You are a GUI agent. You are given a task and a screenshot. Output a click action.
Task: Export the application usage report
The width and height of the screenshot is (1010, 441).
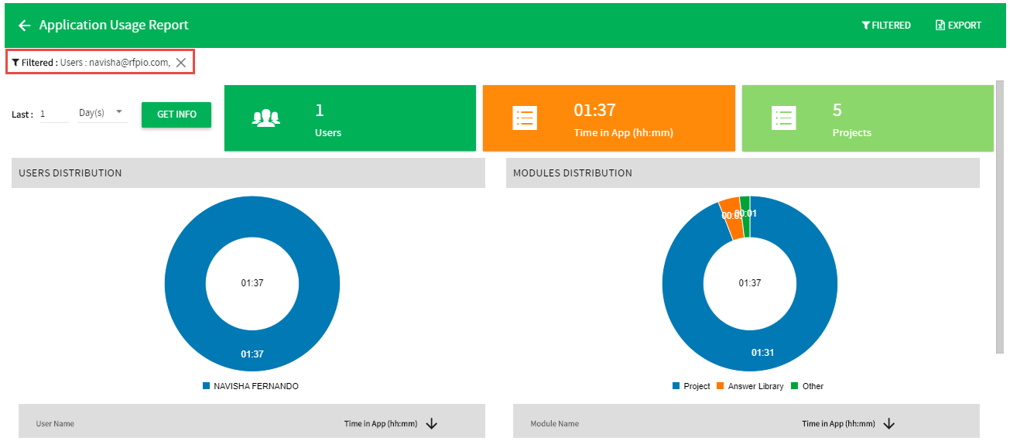point(958,26)
